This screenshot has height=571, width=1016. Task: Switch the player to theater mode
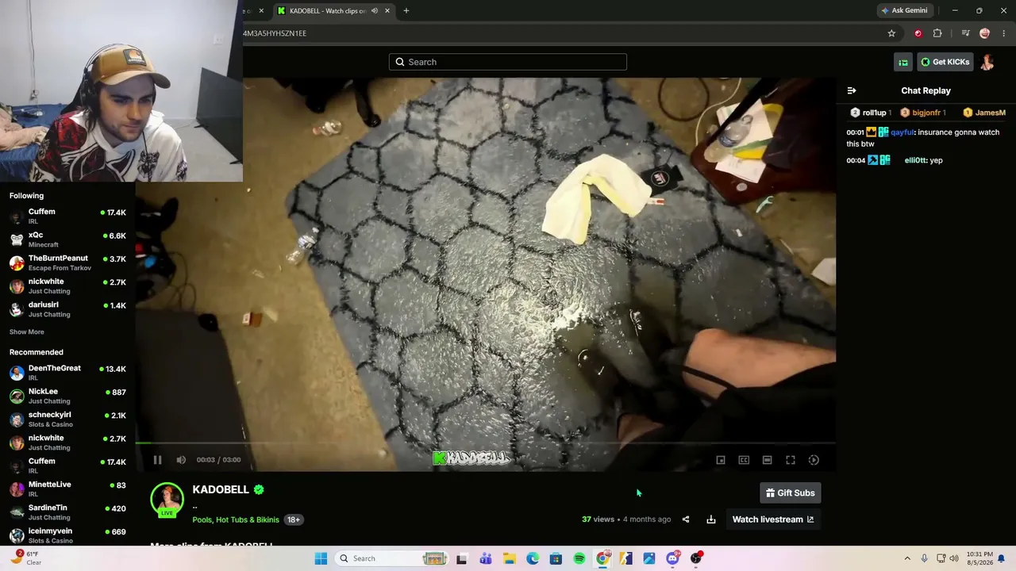(767, 460)
